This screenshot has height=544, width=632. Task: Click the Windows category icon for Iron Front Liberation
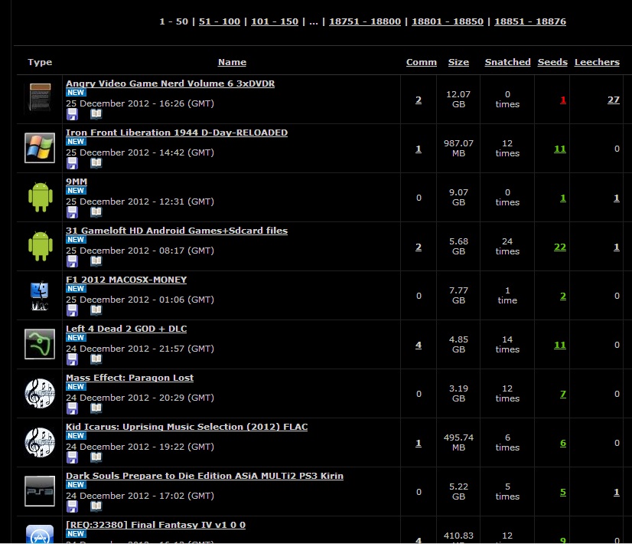pyautogui.click(x=40, y=148)
